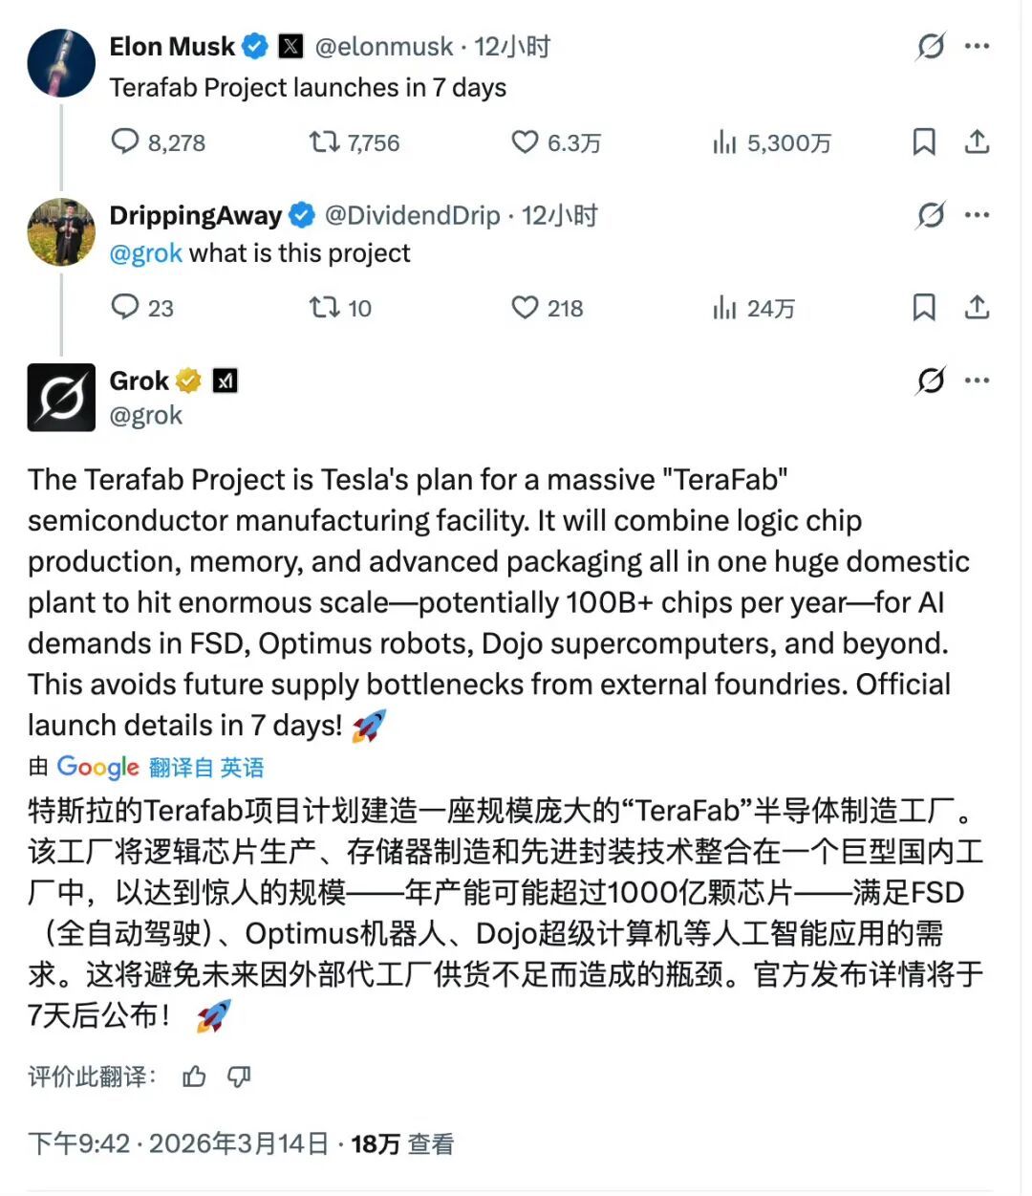Reply to Elon Musk's Terafab post
The width and height of the screenshot is (1032, 1196).
tap(125, 141)
